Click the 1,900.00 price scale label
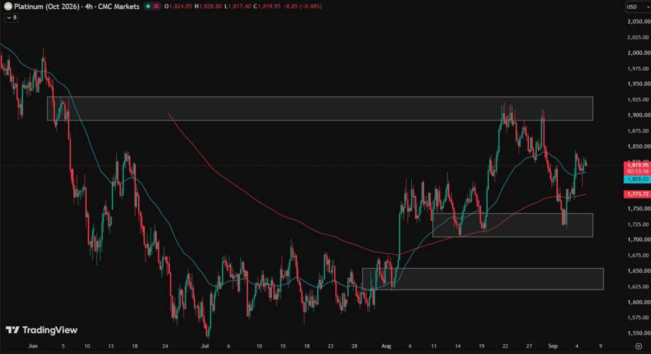 click(638, 115)
